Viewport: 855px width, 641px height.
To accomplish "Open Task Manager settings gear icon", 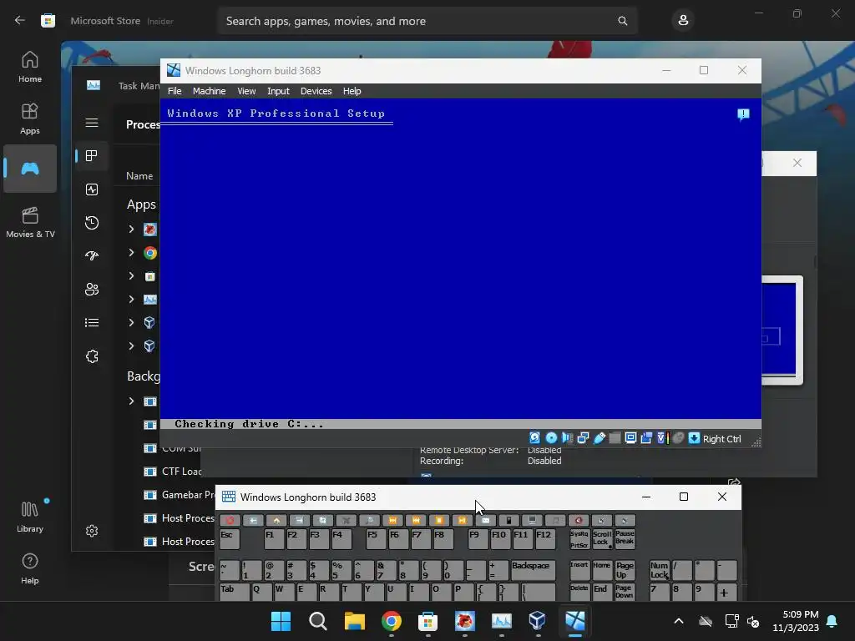I will (x=92, y=531).
